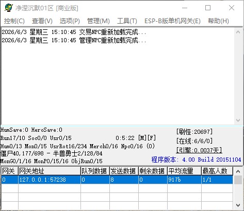Screen dimensions: 244x211
Task: Click the Run17/10 Soc0/0 Usr0/15 status line
Action: tap(36, 138)
